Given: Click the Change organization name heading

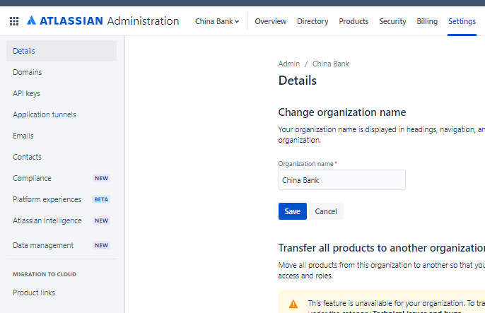Looking at the screenshot, I should pyautogui.click(x=341, y=112).
